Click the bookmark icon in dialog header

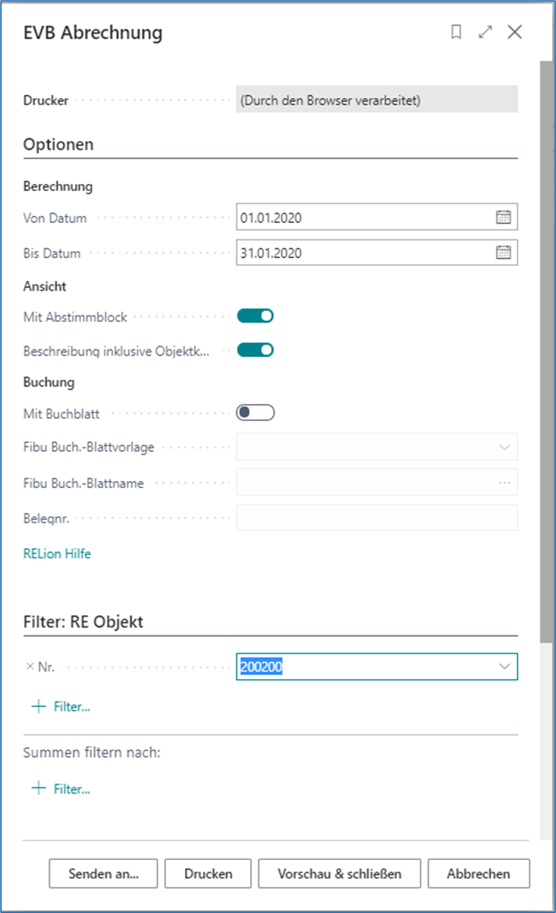(x=456, y=32)
